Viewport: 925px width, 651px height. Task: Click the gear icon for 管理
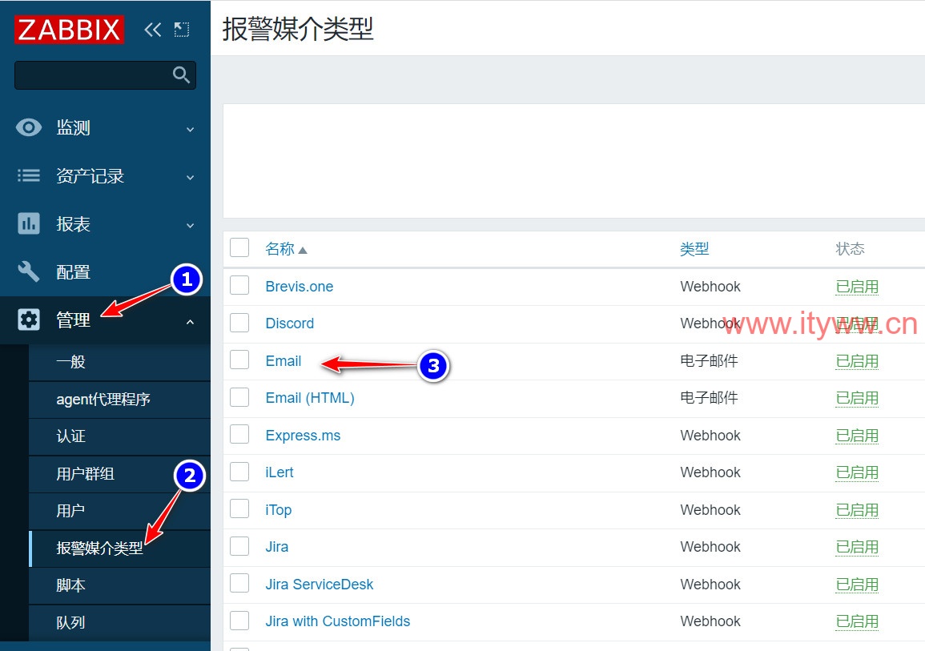pos(28,319)
